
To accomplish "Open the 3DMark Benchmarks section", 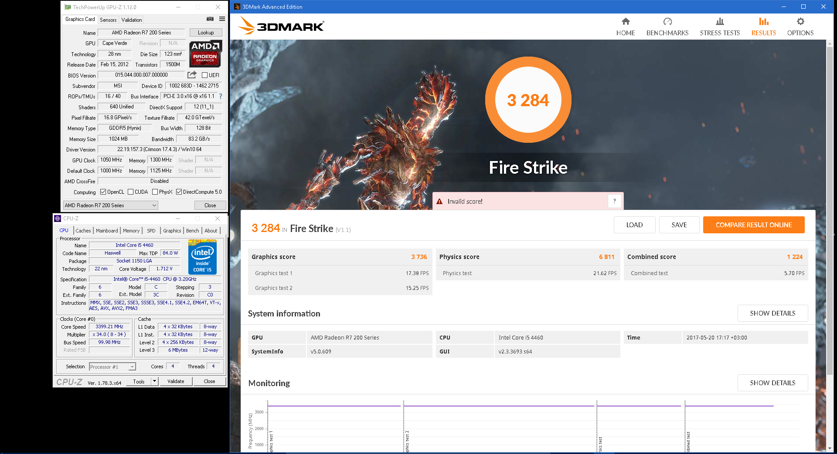I will pyautogui.click(x=667, y=27).
